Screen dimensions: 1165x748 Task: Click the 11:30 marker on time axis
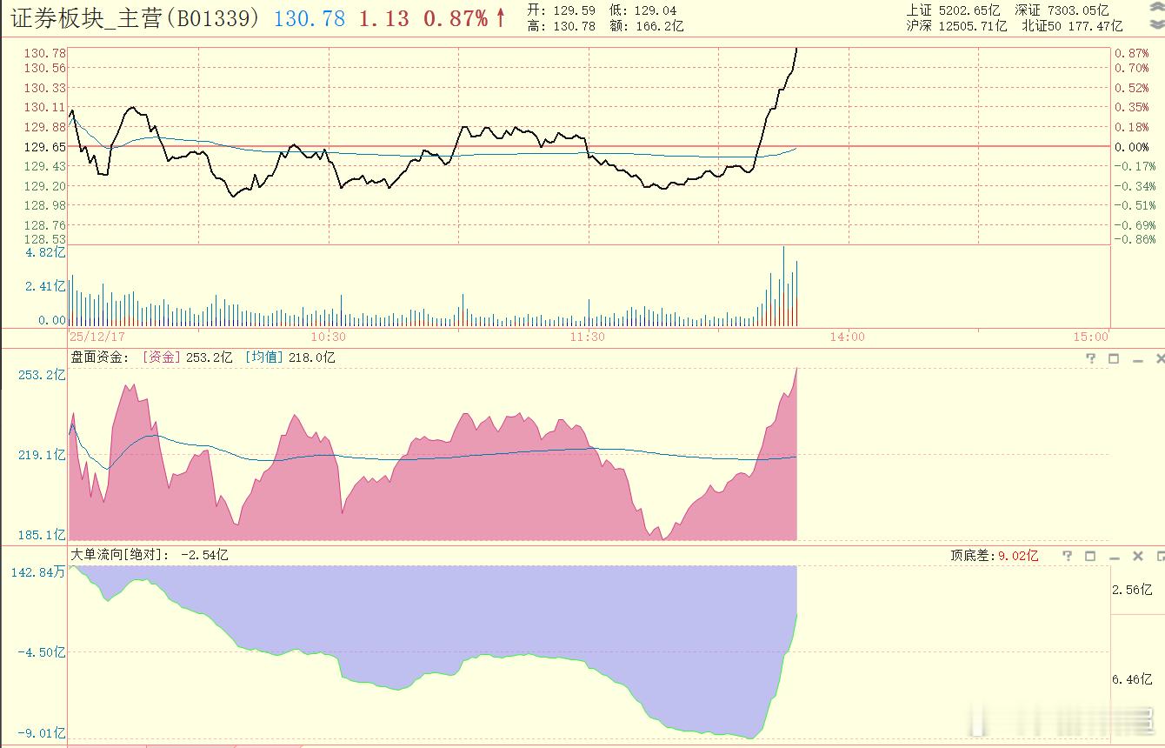[588, 337]
